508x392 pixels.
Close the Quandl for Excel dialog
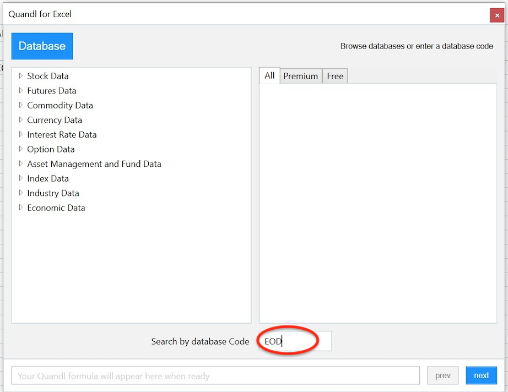(x=496, y=15)
